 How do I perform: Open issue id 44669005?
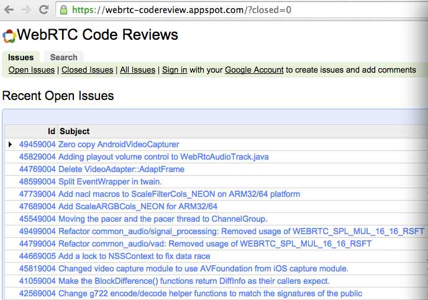[37, 256]
